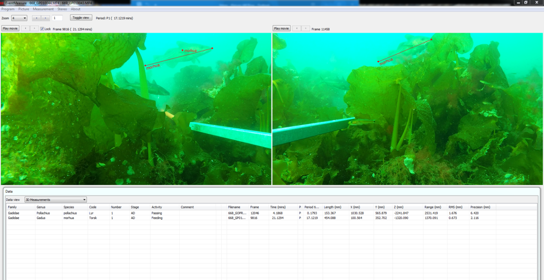Toggle the Lock checkbox
Screen dimensions: 544x280
click(x=42, y=29)
